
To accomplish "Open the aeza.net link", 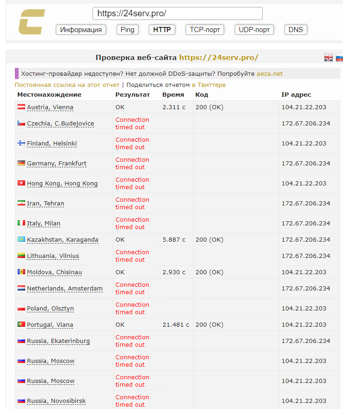I will pos(270,73).
